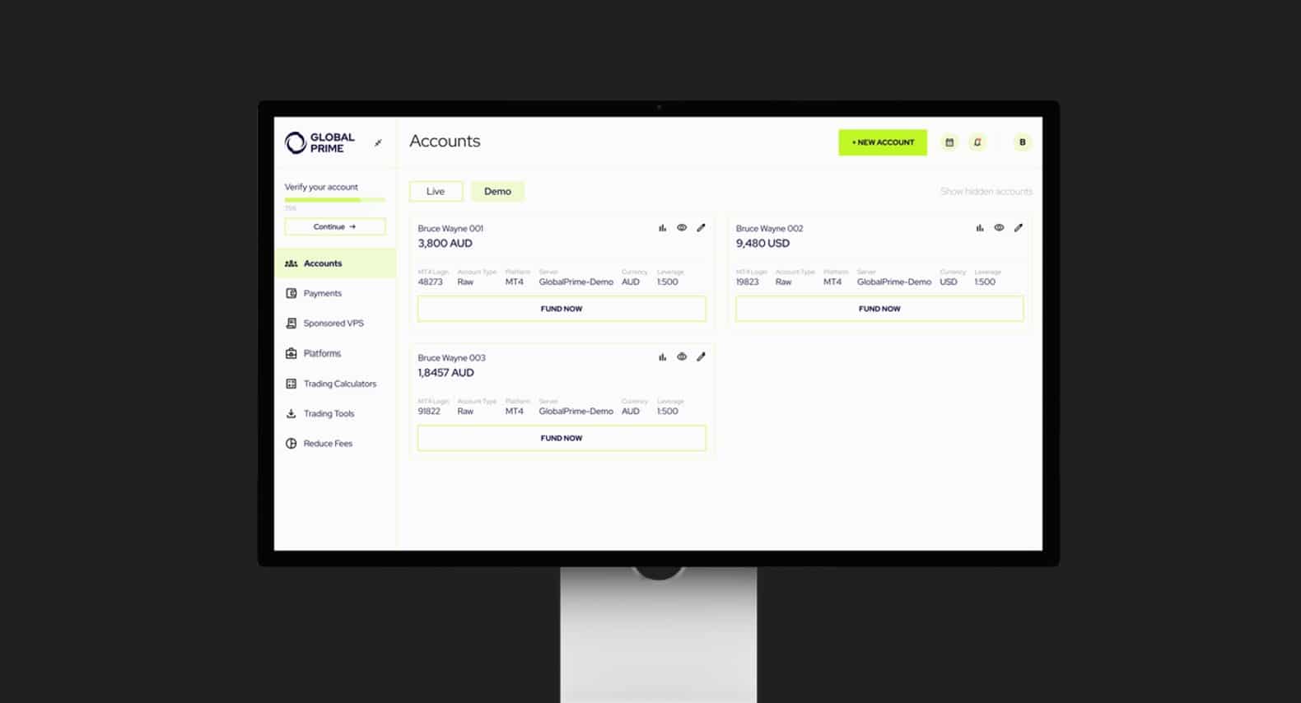Hide the Bruce Wayne 003 account
1301x703 pixels.
point(682,357)
